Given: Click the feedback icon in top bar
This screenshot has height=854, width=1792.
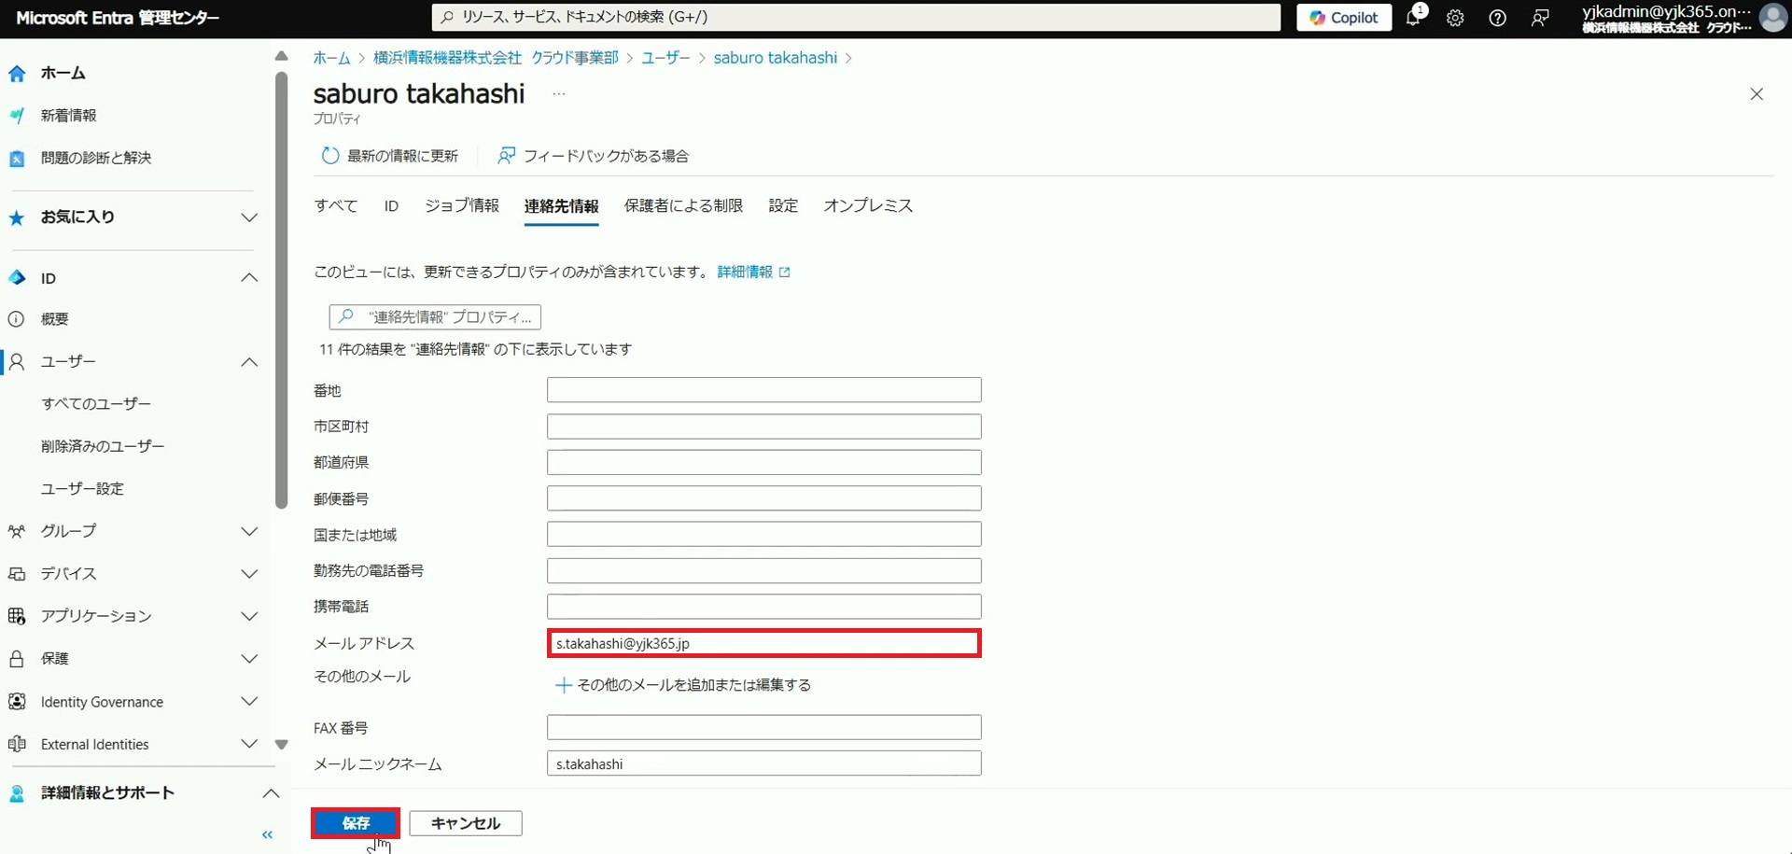Looking at the screenshot, I should tap(1540, 18).
